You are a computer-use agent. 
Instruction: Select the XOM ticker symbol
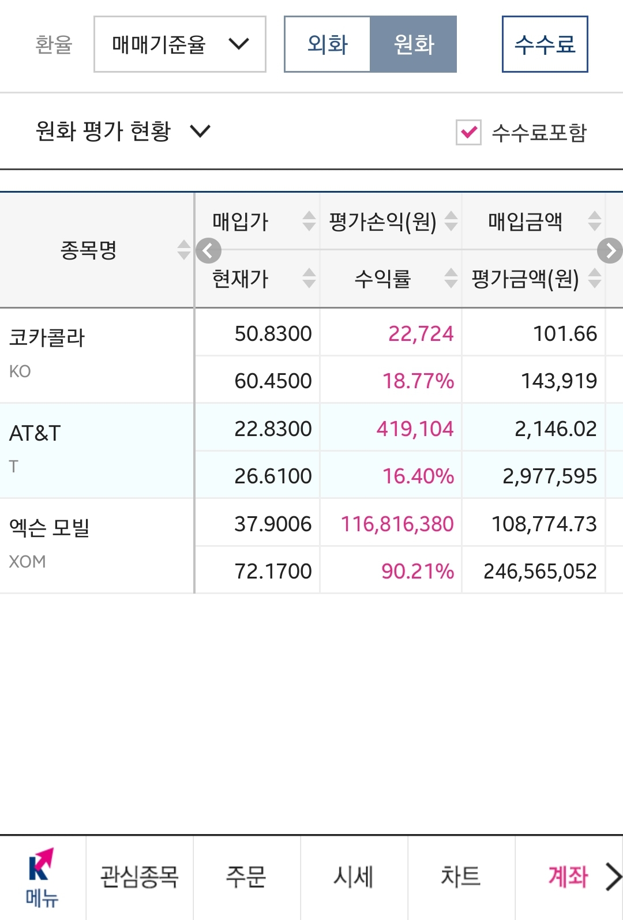click(x=27, y=561)
